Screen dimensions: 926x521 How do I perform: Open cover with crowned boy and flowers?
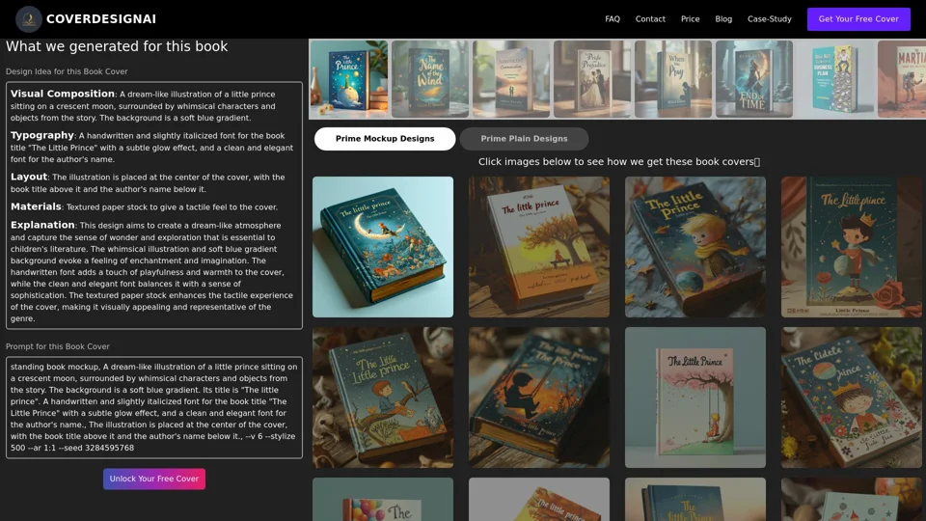click(852, 398)
